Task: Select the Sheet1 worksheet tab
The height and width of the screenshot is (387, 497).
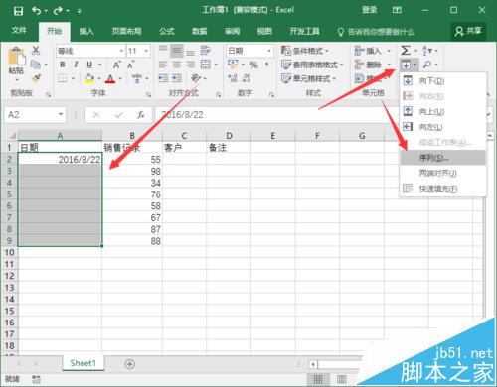Action: [83, 363]
